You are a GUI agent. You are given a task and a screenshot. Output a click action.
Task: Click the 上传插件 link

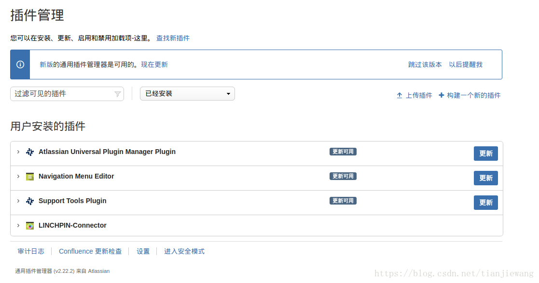point(419,95)
